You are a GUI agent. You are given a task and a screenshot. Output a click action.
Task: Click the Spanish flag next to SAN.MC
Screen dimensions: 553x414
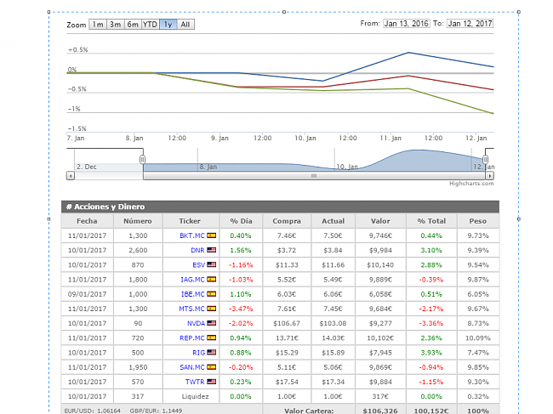click(211, 366)
